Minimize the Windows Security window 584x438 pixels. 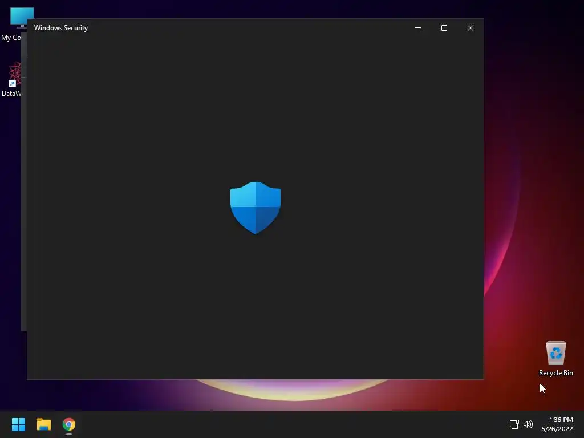pos(418,28)
